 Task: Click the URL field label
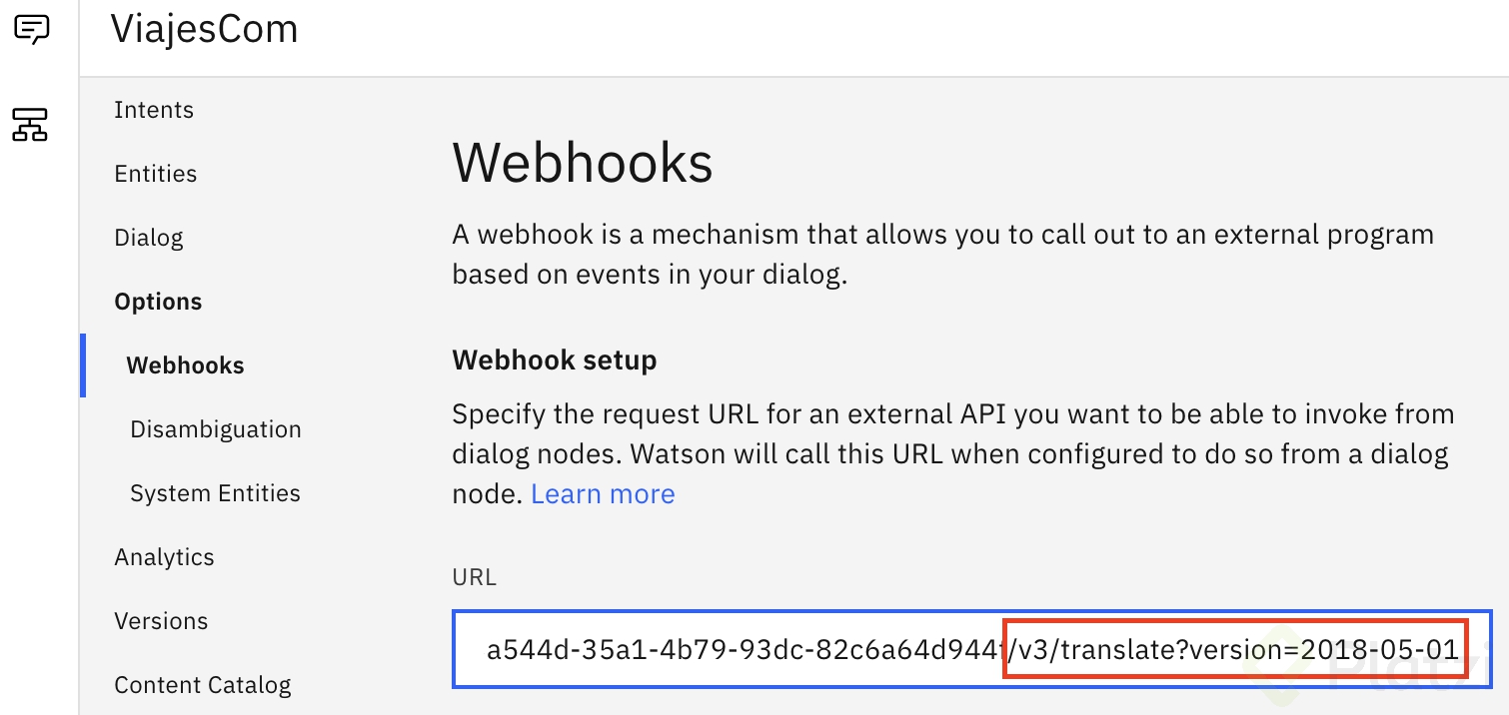pyautogui.click(x=475, y=577)
